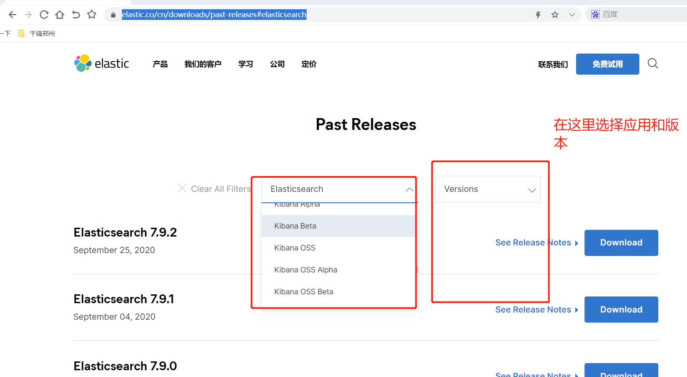This screenshot has height=377, width=687.
Task: Bookmark page with star icon left of address bar
Action: point(92,15)
